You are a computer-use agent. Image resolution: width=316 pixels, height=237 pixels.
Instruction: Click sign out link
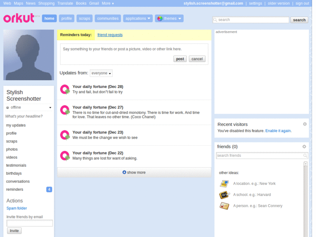[302, 4]
